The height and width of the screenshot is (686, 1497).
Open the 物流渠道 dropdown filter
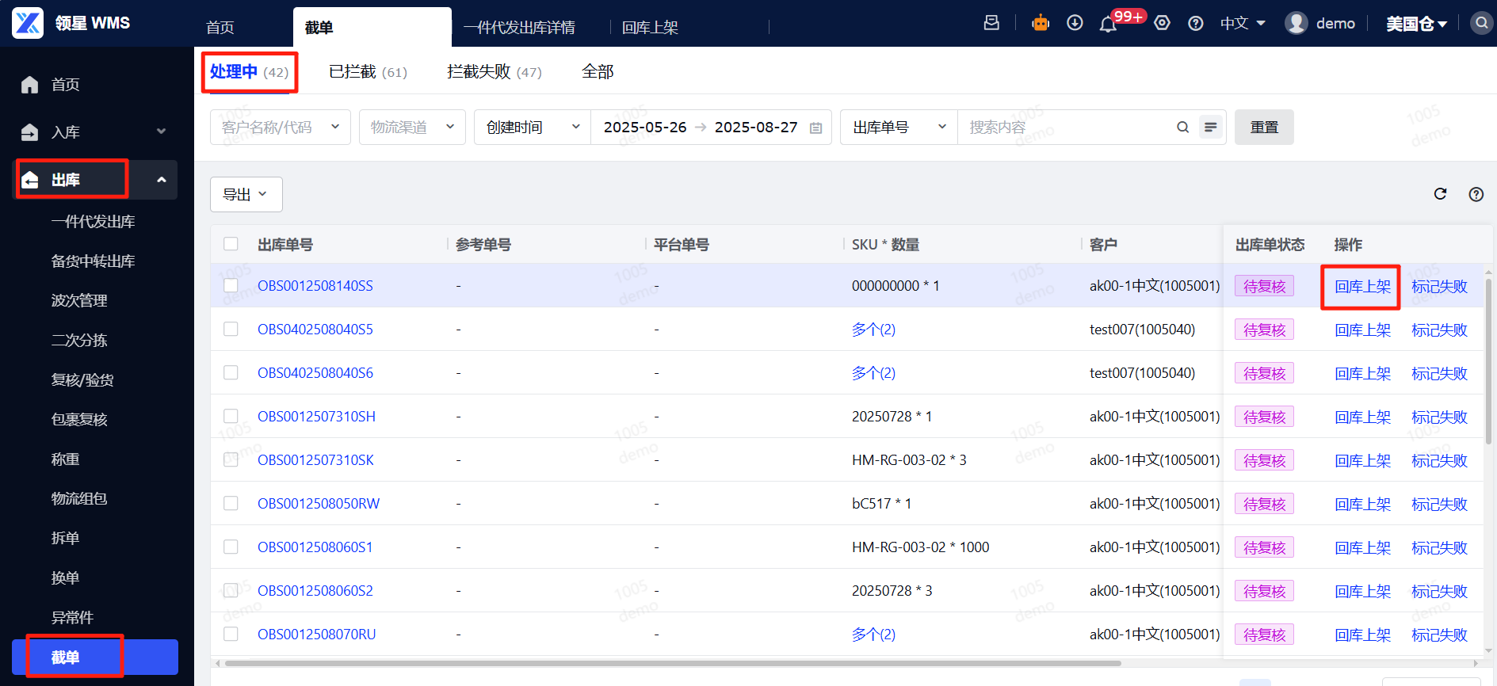pos(411,127)
